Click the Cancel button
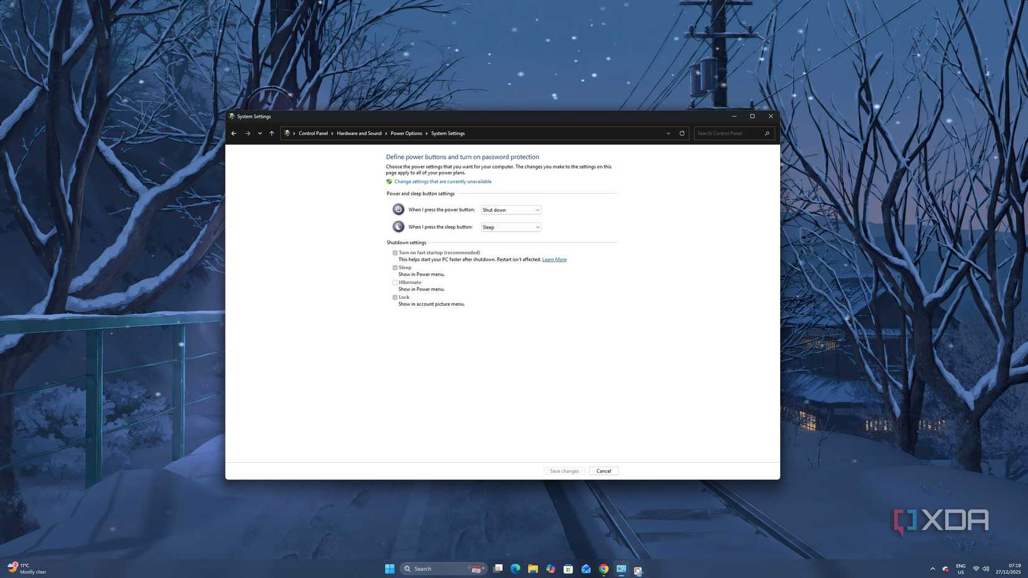1028x578 pixels. click(604, 471)
